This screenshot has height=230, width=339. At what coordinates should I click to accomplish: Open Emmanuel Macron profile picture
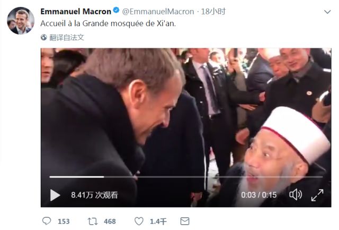point(21,21)
